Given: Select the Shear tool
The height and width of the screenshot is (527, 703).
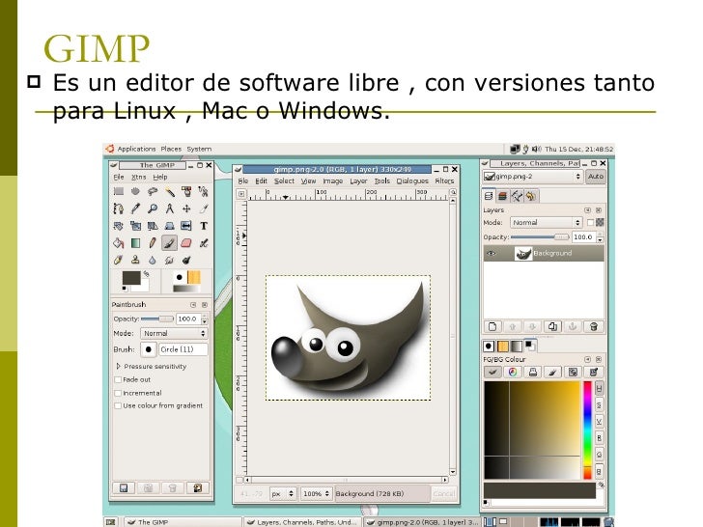Looking at the screenshot, I should tap(153, 226).
